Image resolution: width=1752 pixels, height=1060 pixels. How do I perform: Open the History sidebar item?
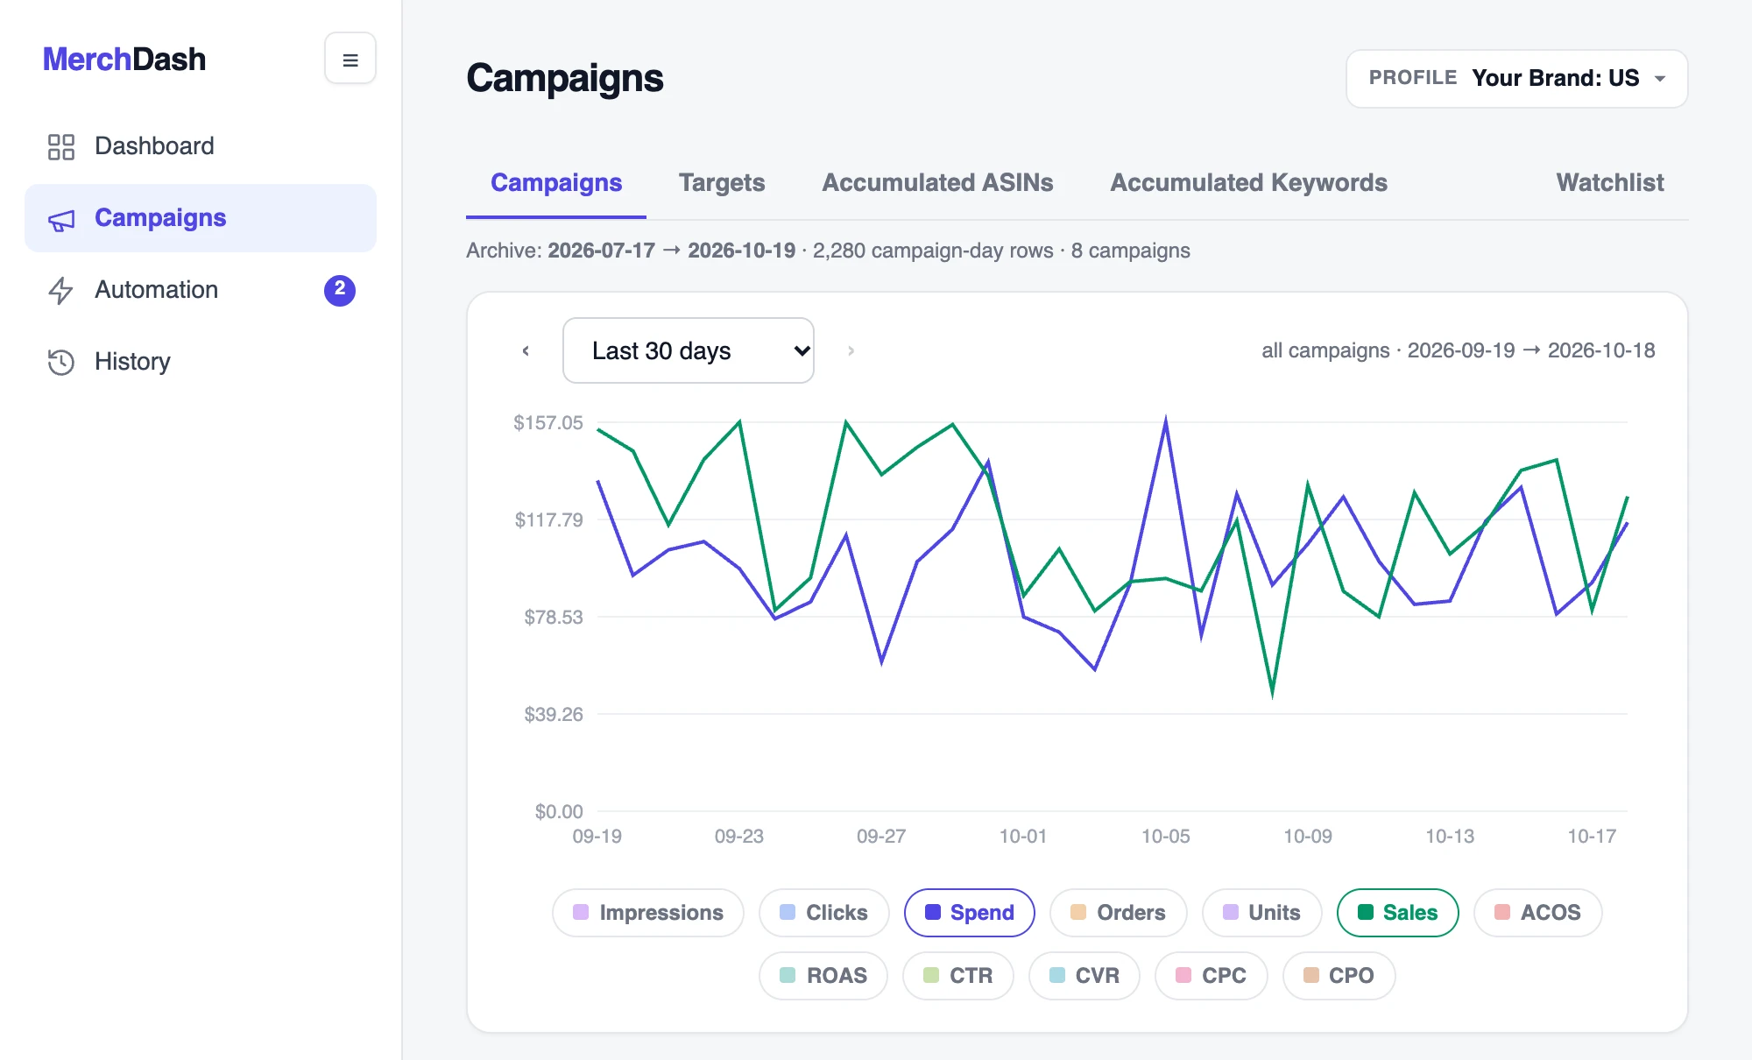tap(201, 362)
